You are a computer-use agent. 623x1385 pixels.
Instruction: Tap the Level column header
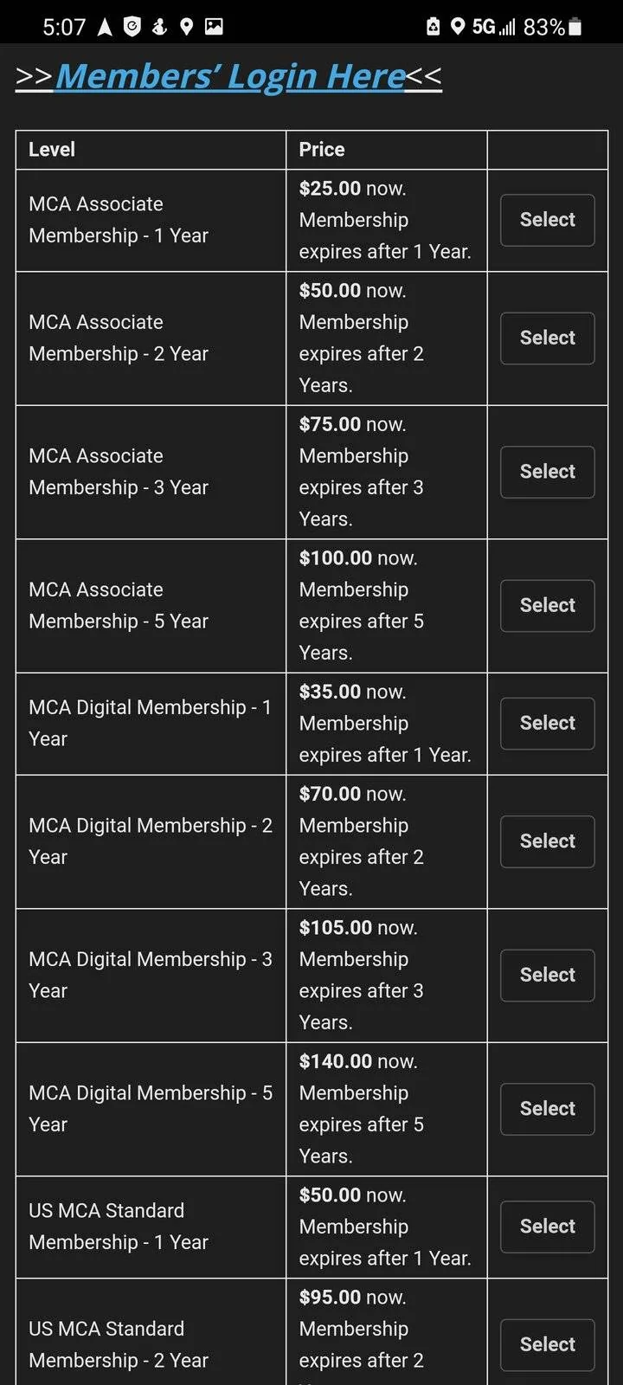tap(52, 150)
